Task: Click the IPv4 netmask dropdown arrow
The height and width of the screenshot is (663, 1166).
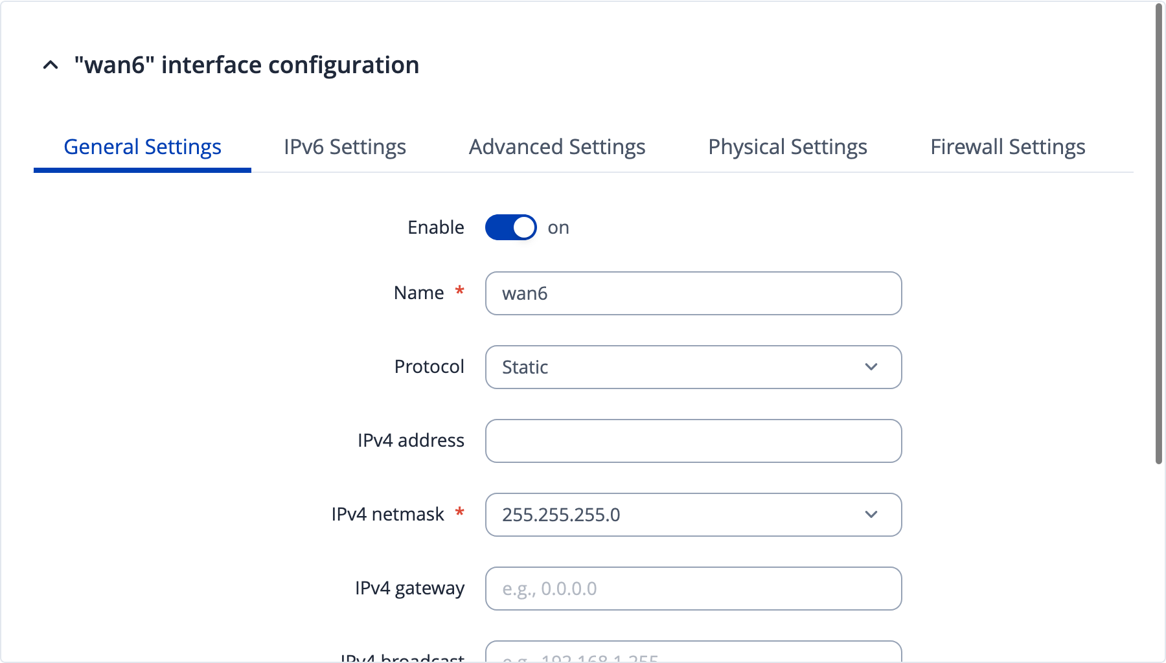Action: 871,515
